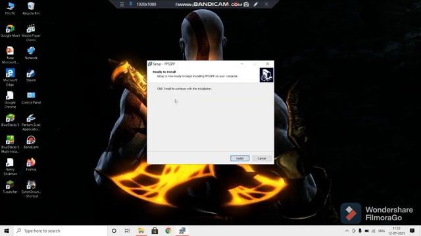This screenshot has height=236, width=421.
Task: Select the CyberGround Shortcut desktop icon
Action: tap(31, 189)
